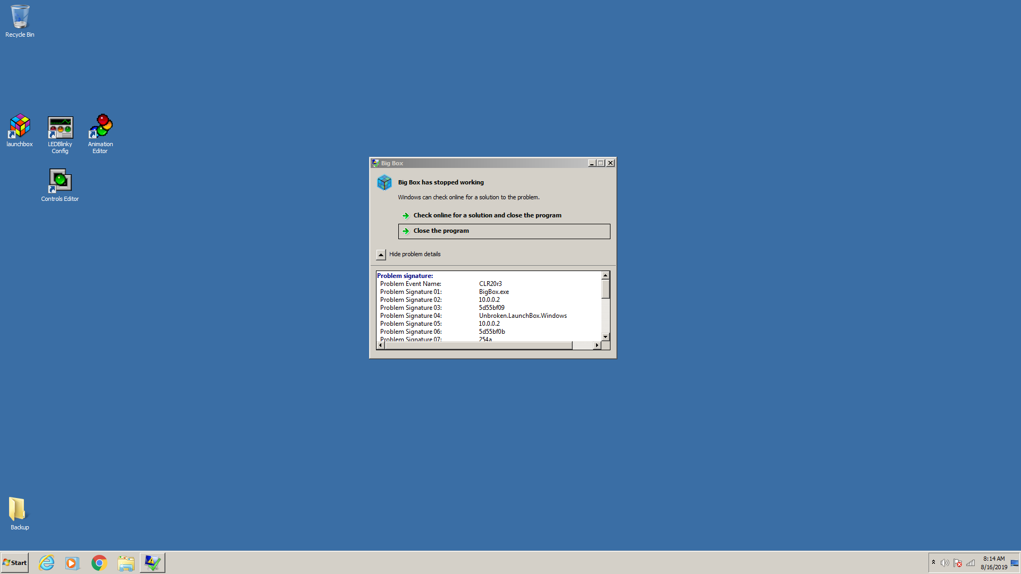Image resolution: width=1021 pixels, height=574 pixels.
Task: Open the Action Center flag tray icon
Action: pos(958,563)
